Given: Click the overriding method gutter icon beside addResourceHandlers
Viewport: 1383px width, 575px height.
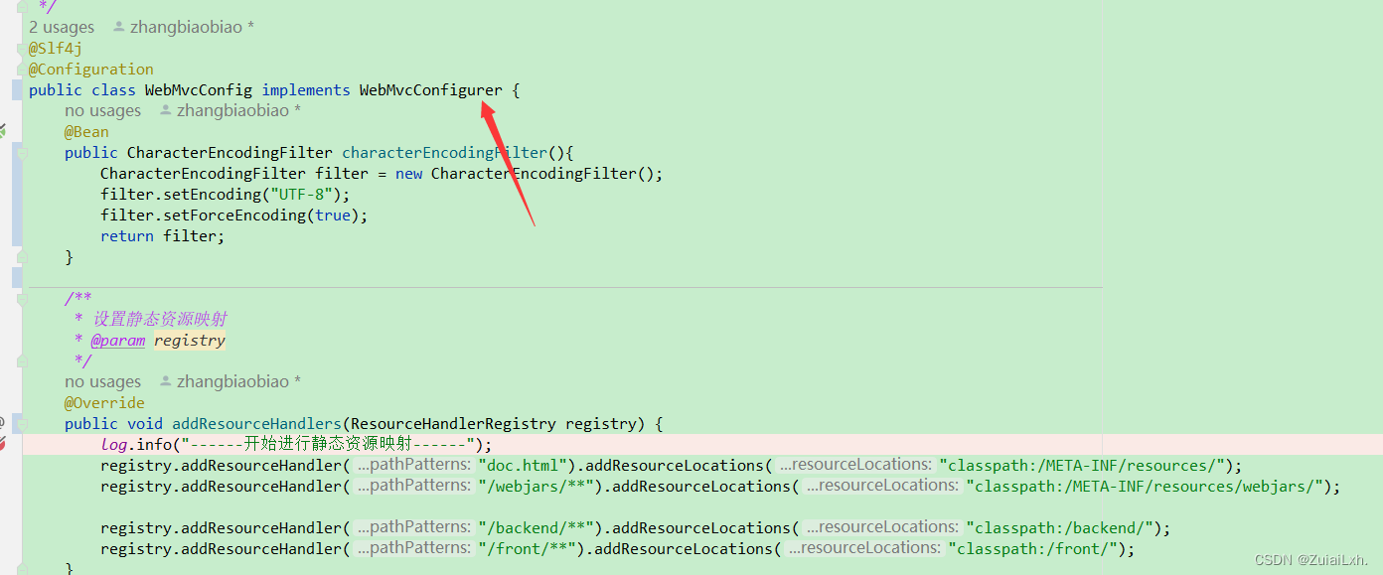Looking at the screenshot, I should point(4,421).
